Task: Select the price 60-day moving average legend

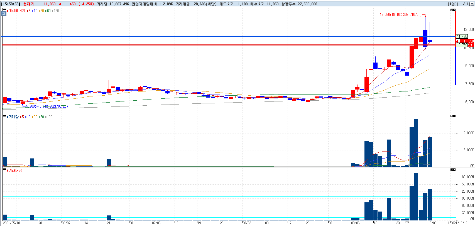Action: 48,11
